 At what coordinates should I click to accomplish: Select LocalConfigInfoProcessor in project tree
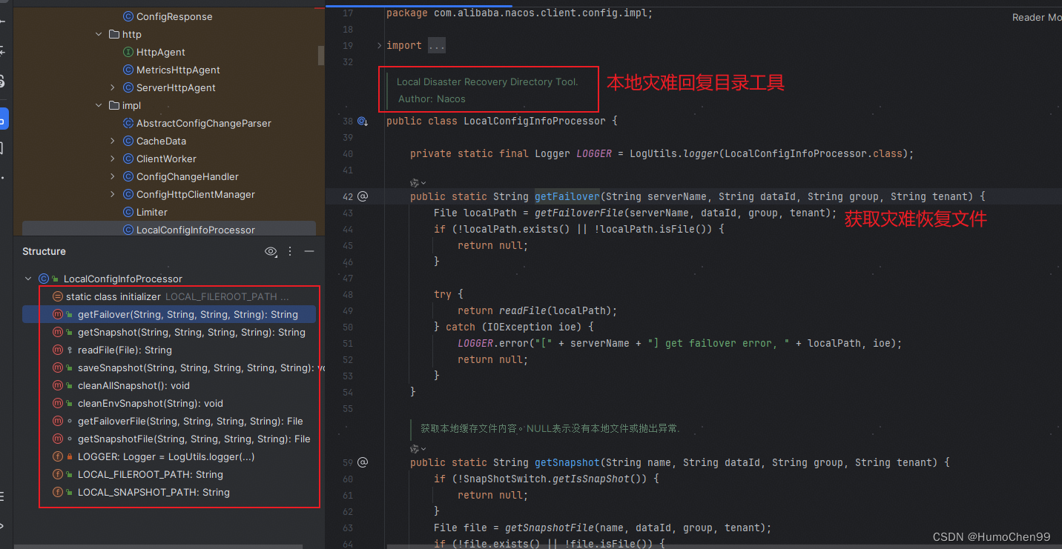pos(169,230)
